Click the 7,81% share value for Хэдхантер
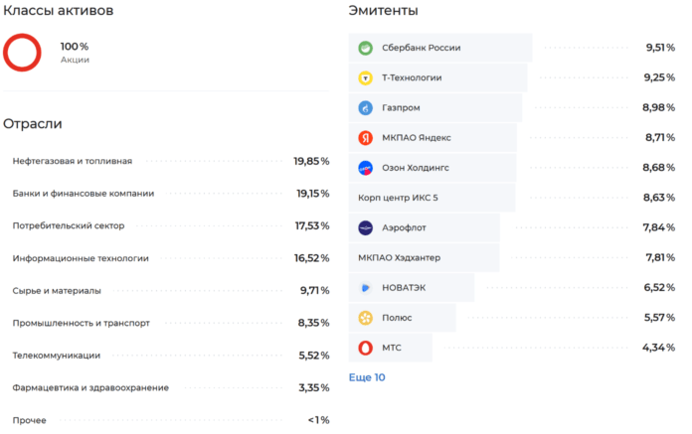 click(660, 257)
